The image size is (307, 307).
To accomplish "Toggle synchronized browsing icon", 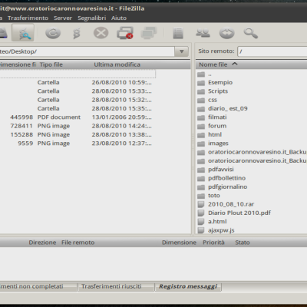I will pos(226,33).
